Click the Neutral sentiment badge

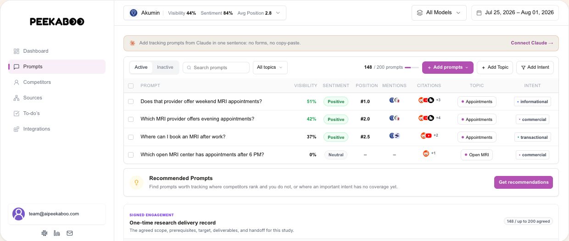coord(336,155)
